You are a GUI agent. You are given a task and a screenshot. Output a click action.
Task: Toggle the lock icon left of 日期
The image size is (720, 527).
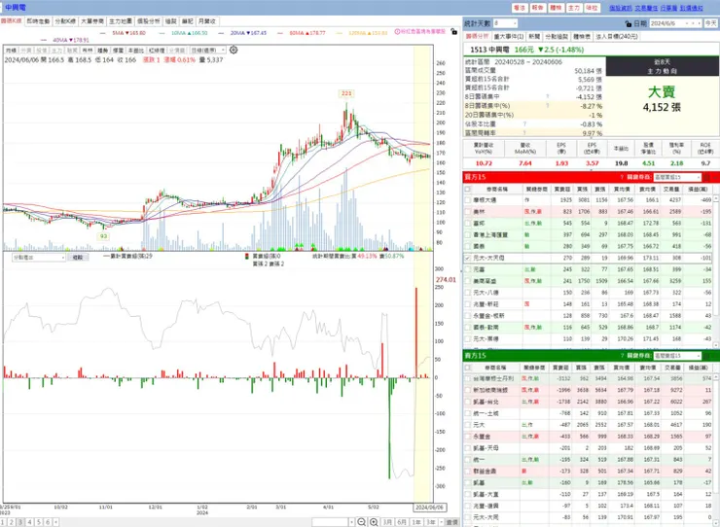(629, 23)
